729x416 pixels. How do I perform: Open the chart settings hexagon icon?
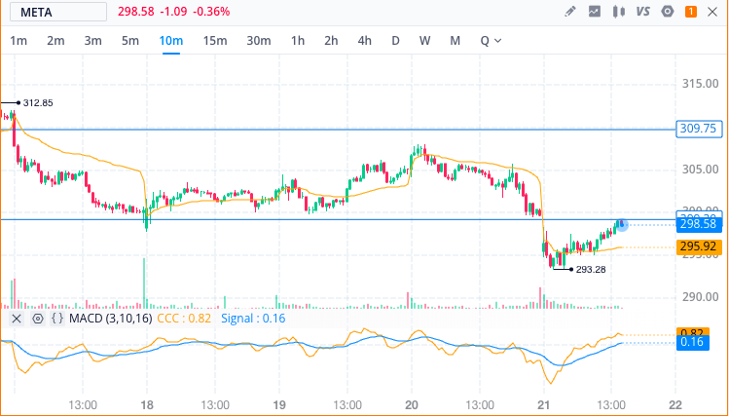(668, 12)
